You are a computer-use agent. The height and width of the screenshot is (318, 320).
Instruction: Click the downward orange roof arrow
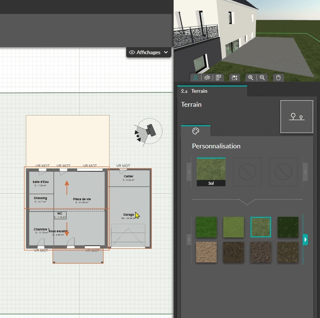(67, 230)
